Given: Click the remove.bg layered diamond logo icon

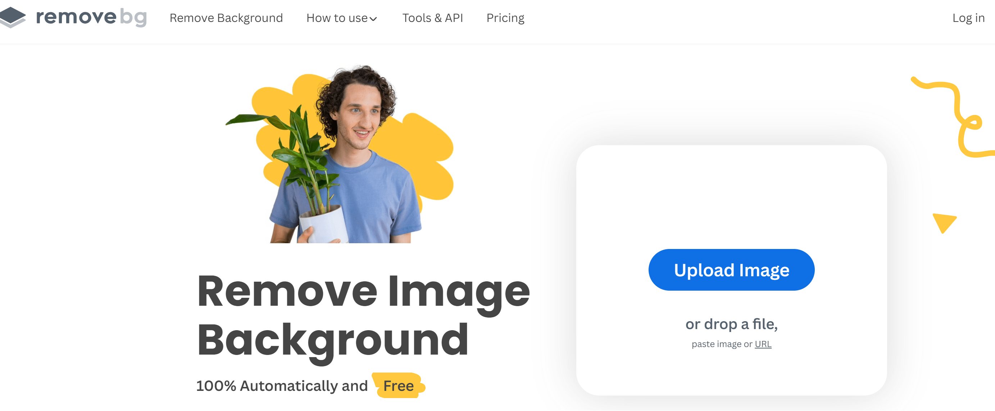Looking at the screenshot, I should click(12, 17).
